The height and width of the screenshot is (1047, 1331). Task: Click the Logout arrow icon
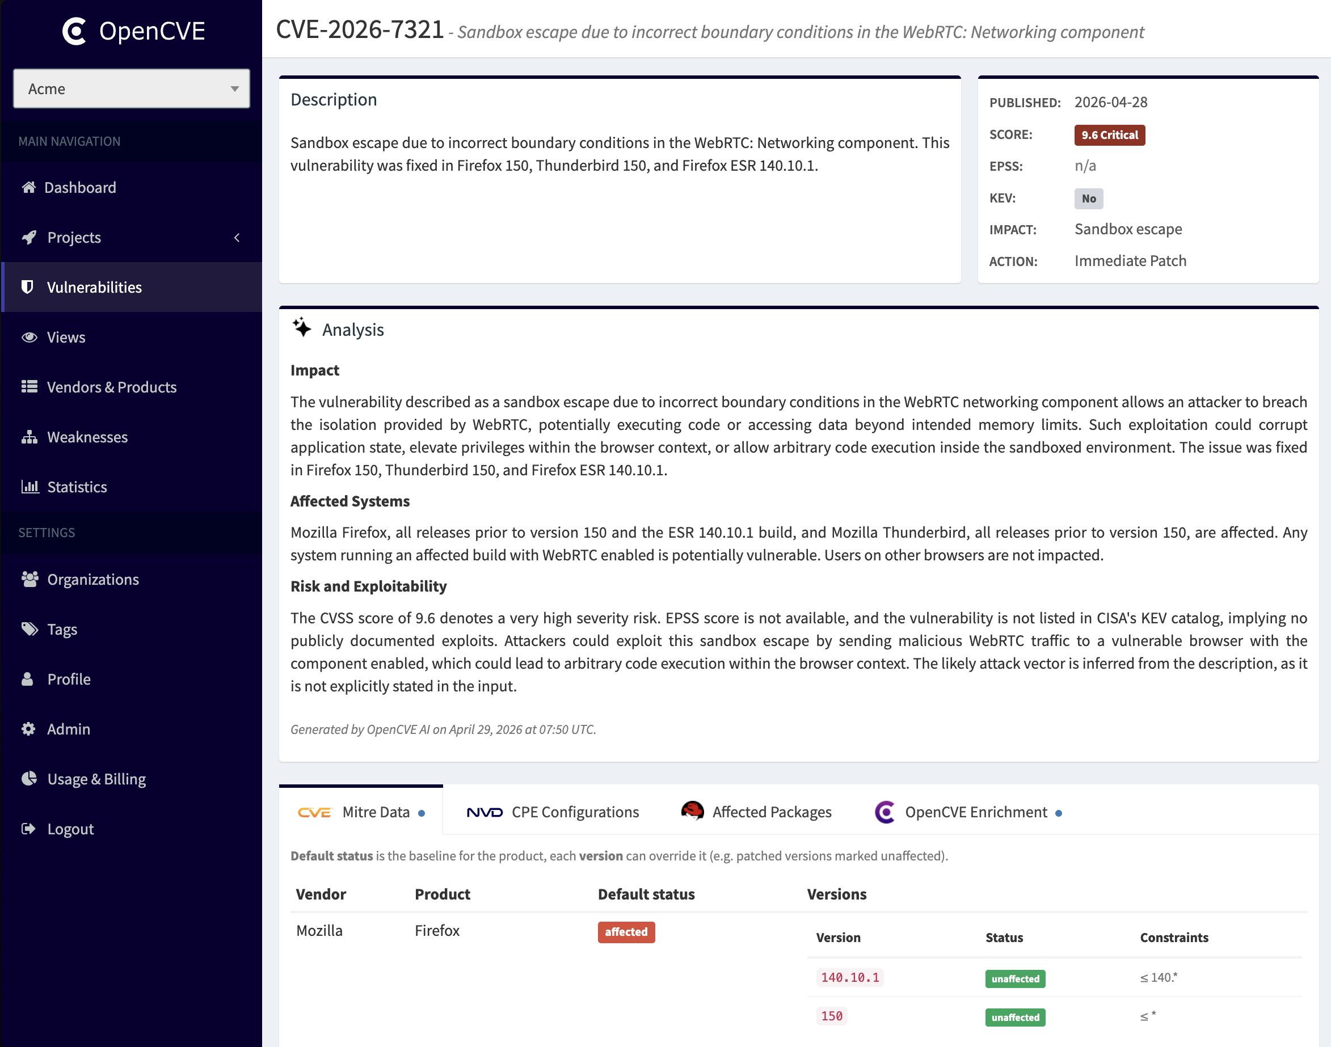coord(29,829)
